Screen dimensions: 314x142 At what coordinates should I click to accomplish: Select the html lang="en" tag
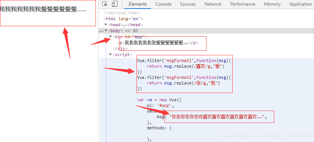tap(123, 19)
